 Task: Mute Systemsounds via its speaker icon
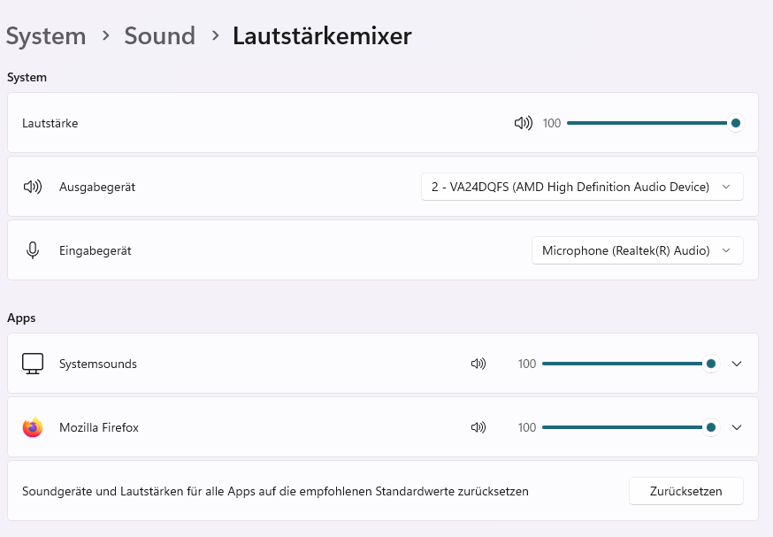click(x=478, y=364)
